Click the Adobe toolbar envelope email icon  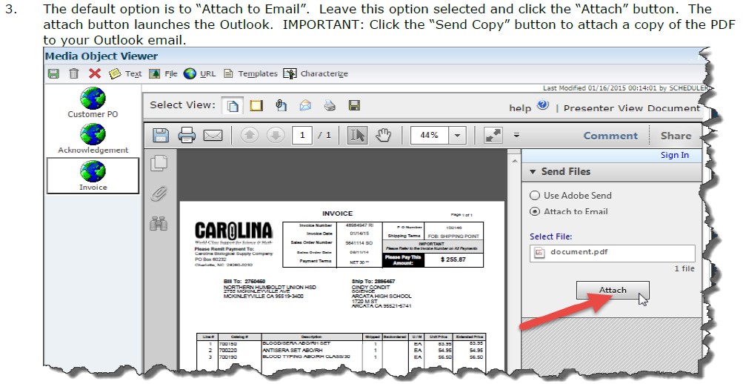pyautogui.click(x=213, y=136)
